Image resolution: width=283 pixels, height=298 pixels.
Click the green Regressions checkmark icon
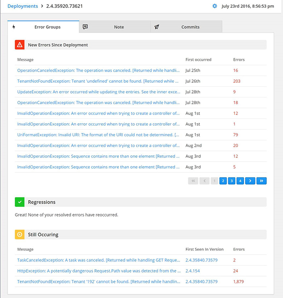[x=20, y=202]
